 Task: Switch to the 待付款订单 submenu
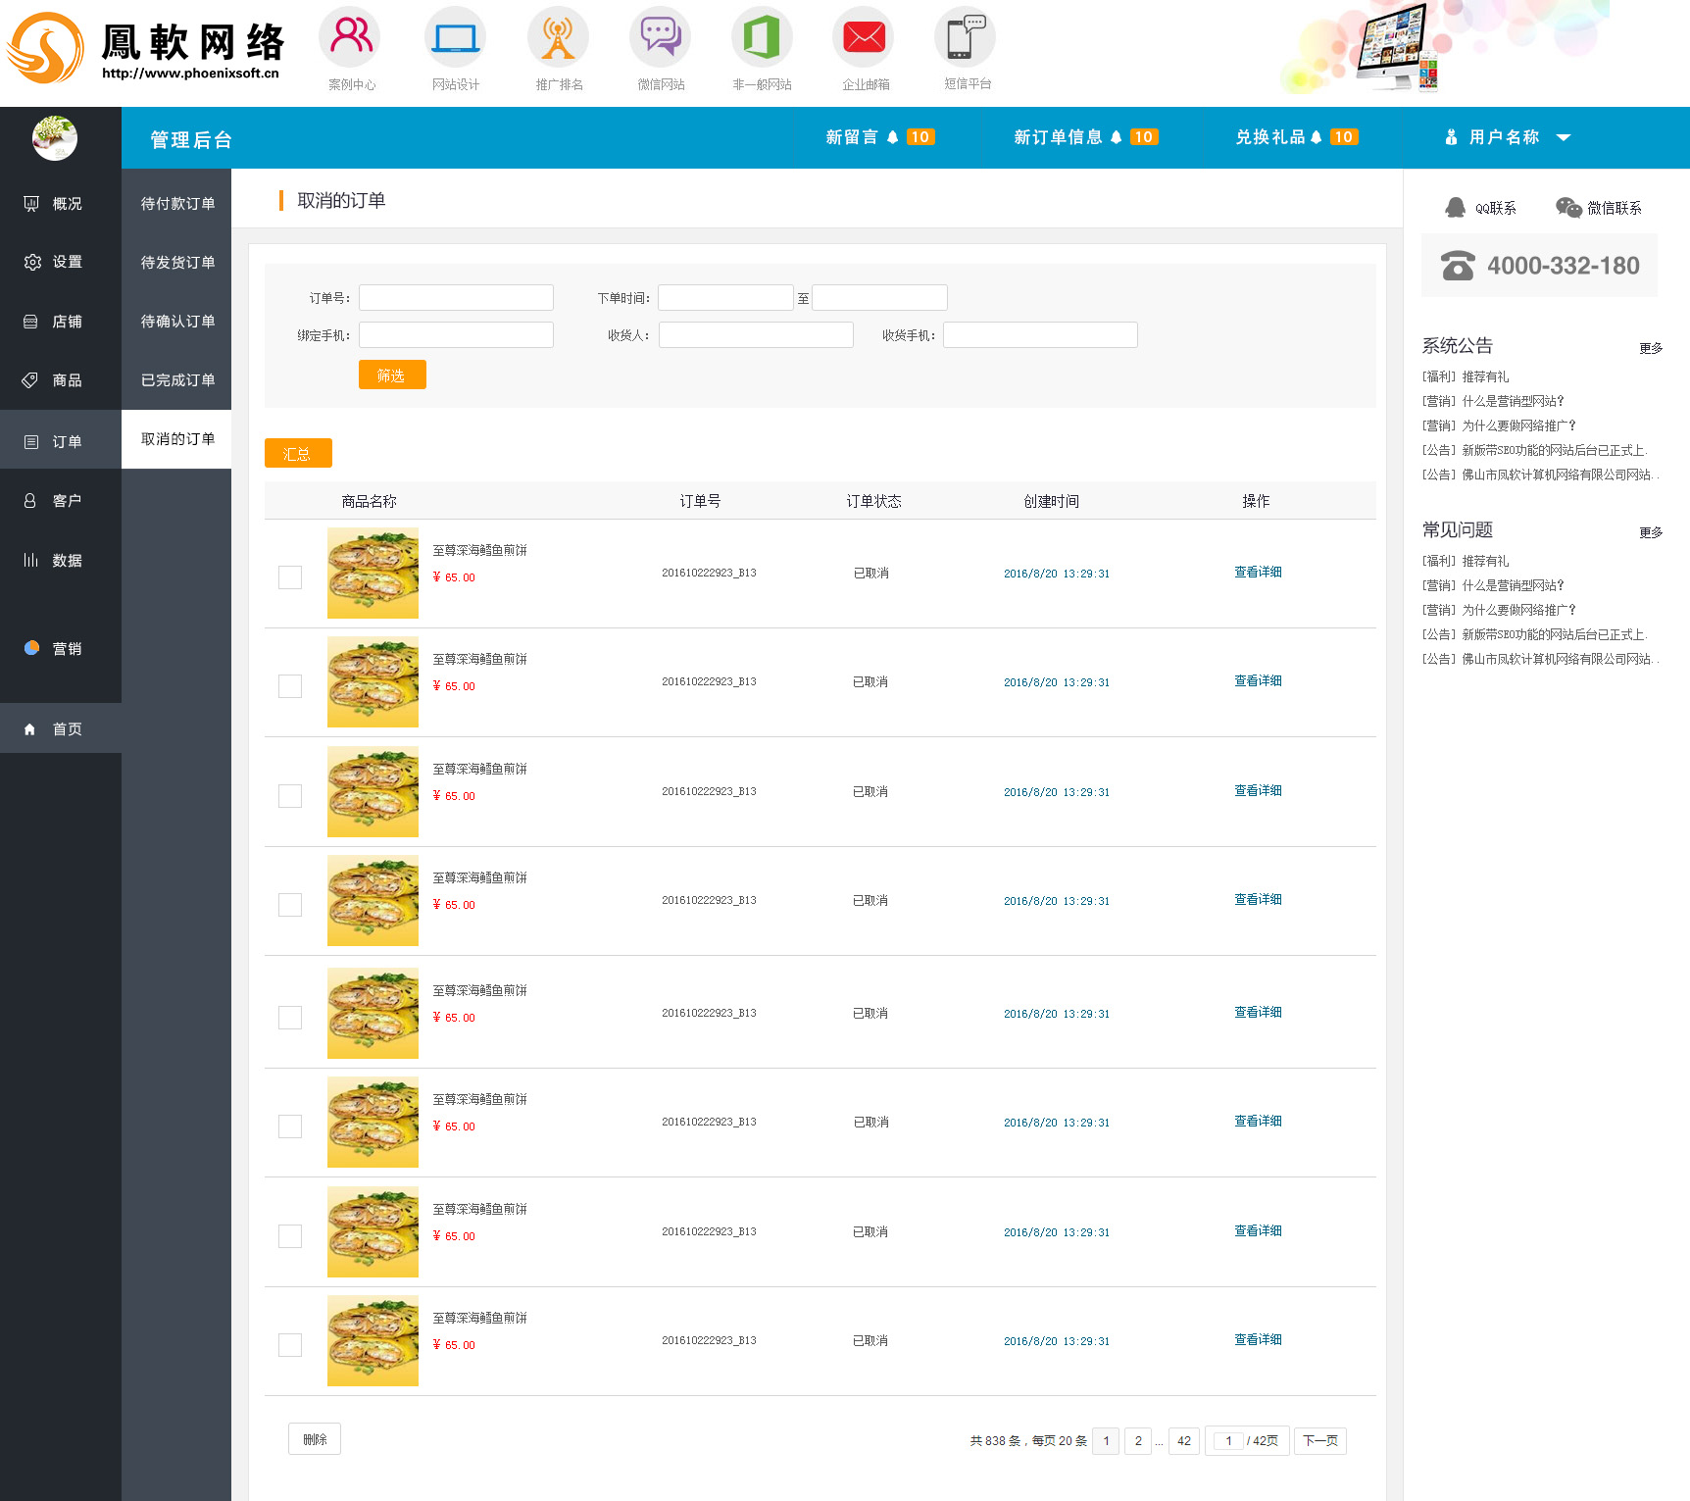[x=177, y=204]
